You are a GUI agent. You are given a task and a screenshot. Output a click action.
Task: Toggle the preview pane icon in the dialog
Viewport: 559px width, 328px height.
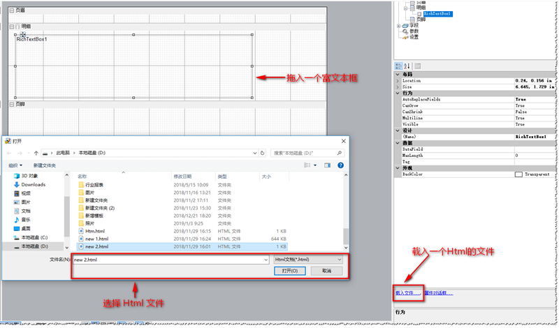[x=327, y=165]
